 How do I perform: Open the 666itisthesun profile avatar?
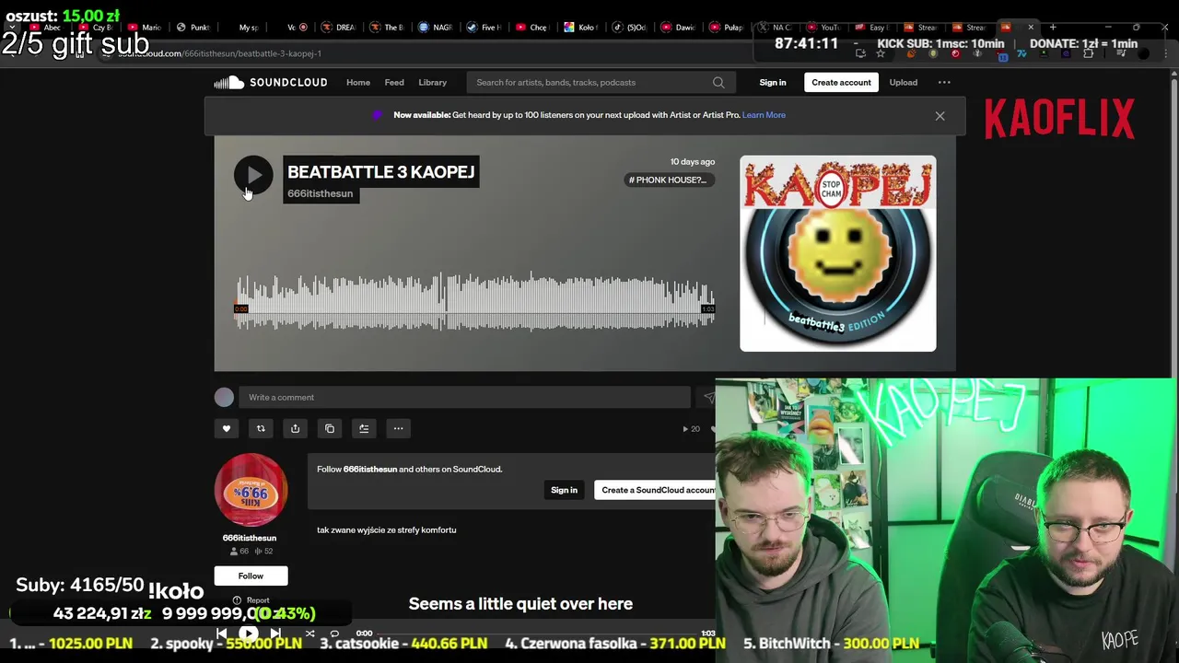[x=251, y=490]
